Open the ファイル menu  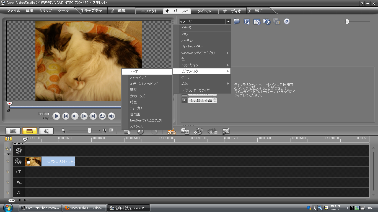(x=14, y=11)
